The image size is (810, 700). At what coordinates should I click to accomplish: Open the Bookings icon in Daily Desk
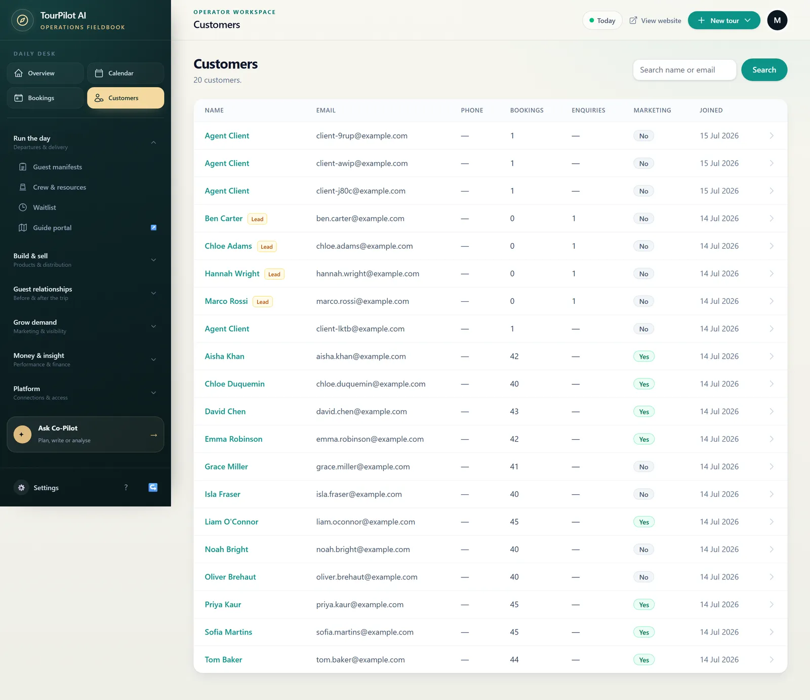pyautogui.click(x=19, y=98)
